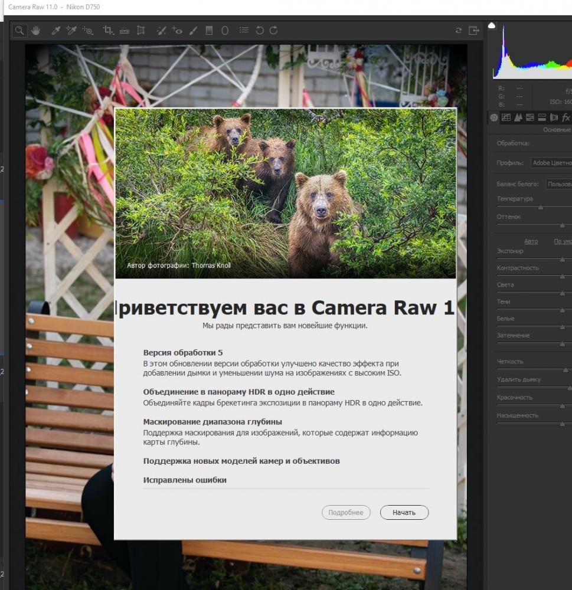Click the histogram graph
This screenshot has height=590, width=572.
point(532,51)
